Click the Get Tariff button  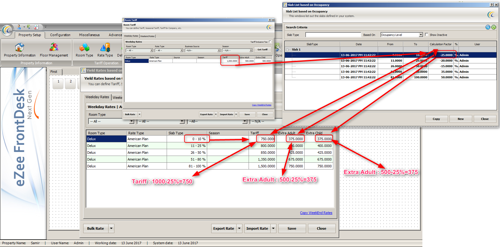click(263, 49)
